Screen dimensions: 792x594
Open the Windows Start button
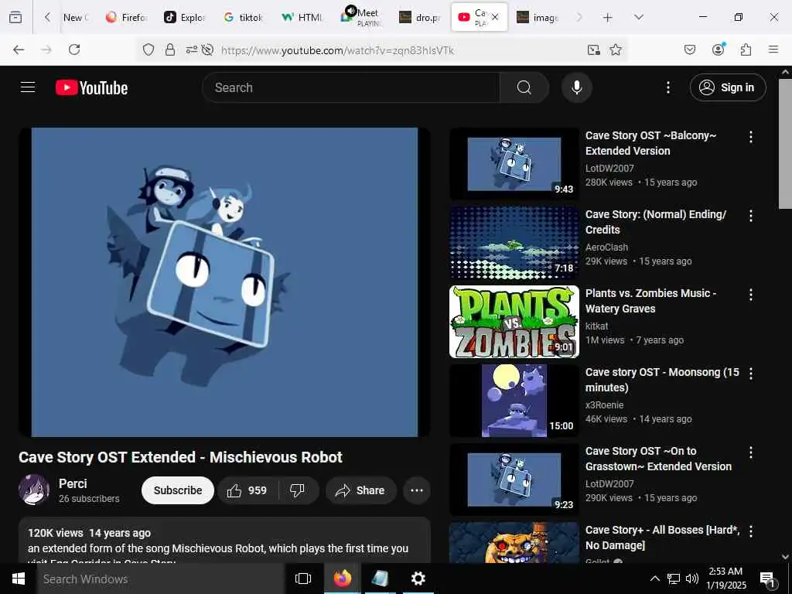pyautogui.click(x=19, y=579)
